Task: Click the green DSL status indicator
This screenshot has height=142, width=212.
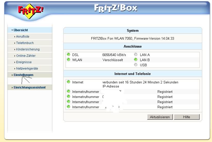Action: click(68, 54)
